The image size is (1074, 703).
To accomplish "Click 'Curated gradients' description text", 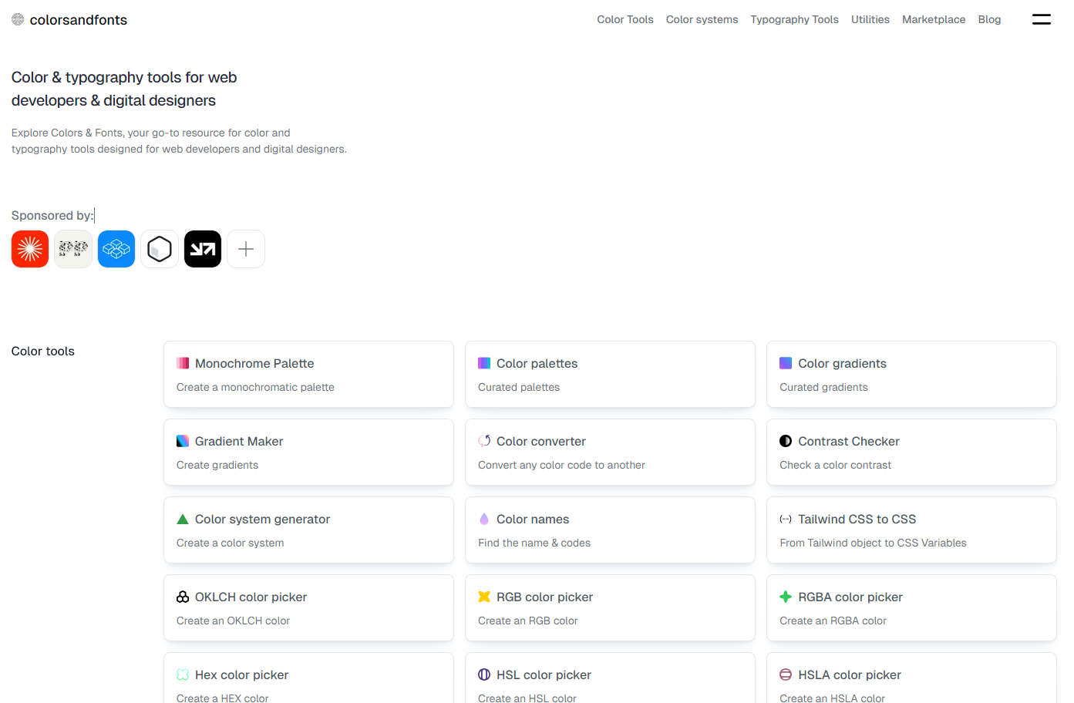I will pos(823,387).
